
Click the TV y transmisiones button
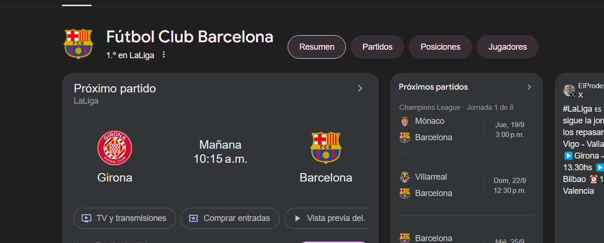pyautogui.click(x=125, y=218)
